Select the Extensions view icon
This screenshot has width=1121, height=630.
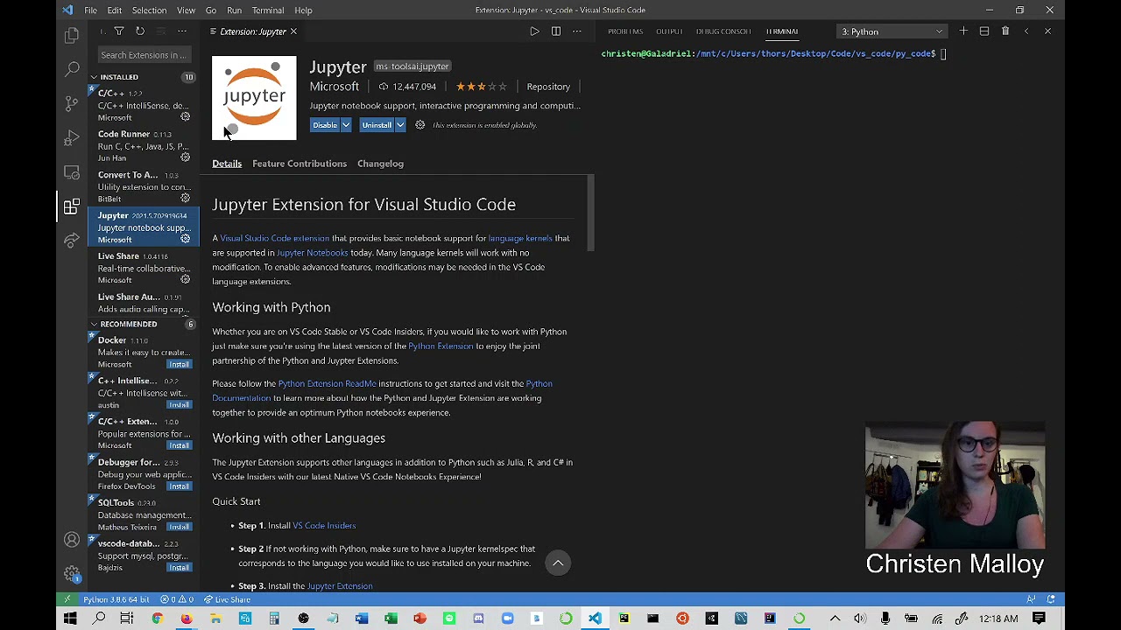pyautogui.click(x=72, y=206)
